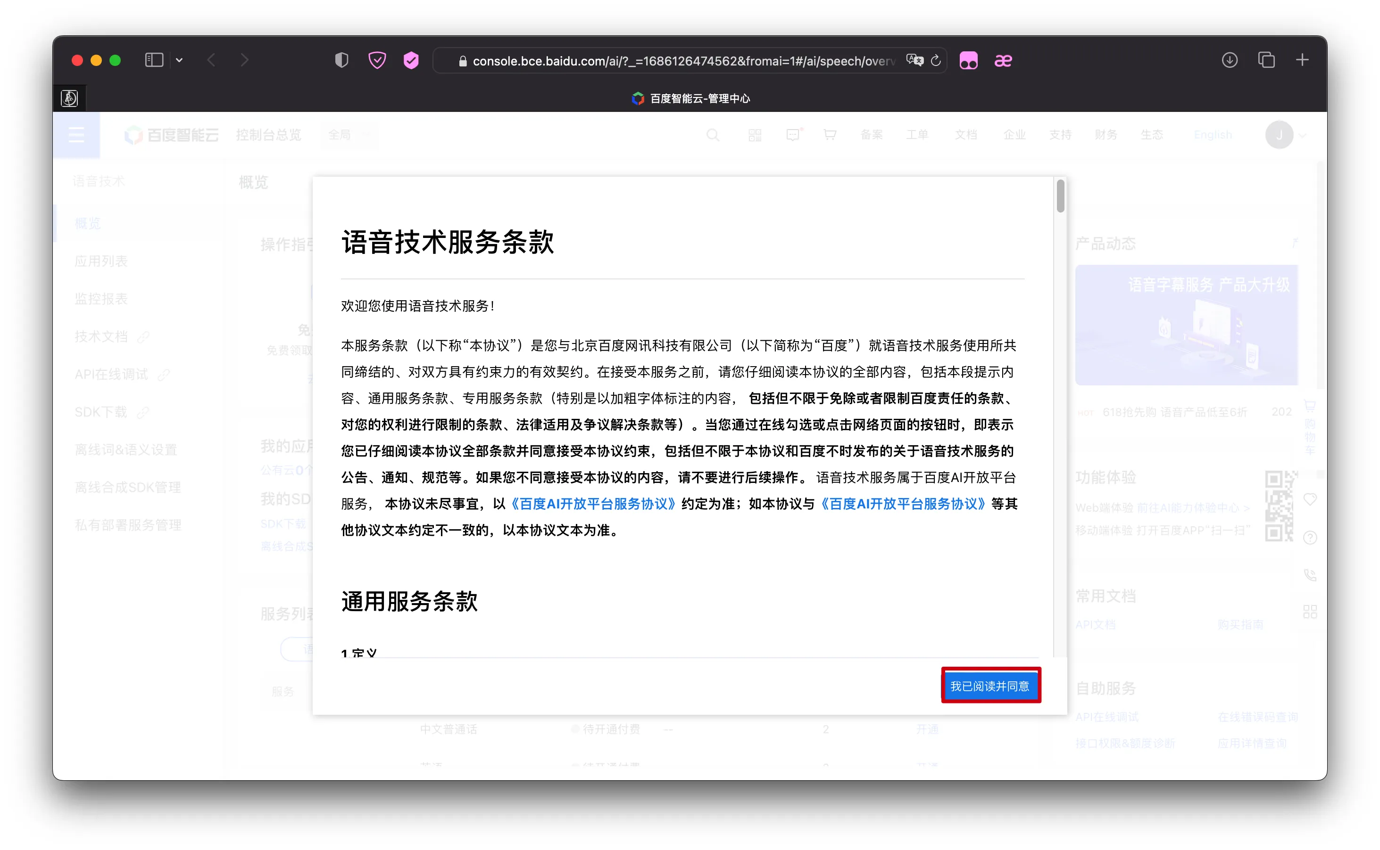1380x850 pixels.
Task: Switch the language to English
Action: [1213, 135]
